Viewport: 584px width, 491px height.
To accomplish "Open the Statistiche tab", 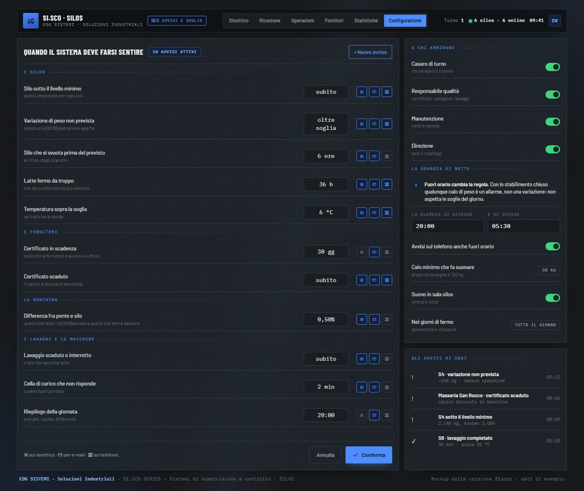I will 366,20.
